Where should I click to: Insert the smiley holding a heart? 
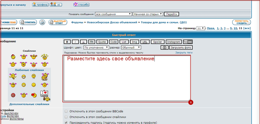coord(34,95)
